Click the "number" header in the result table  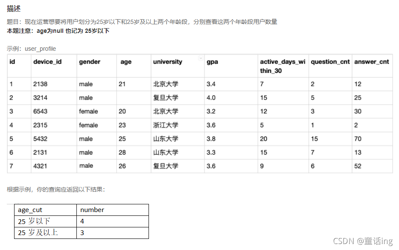coord(92,210)
